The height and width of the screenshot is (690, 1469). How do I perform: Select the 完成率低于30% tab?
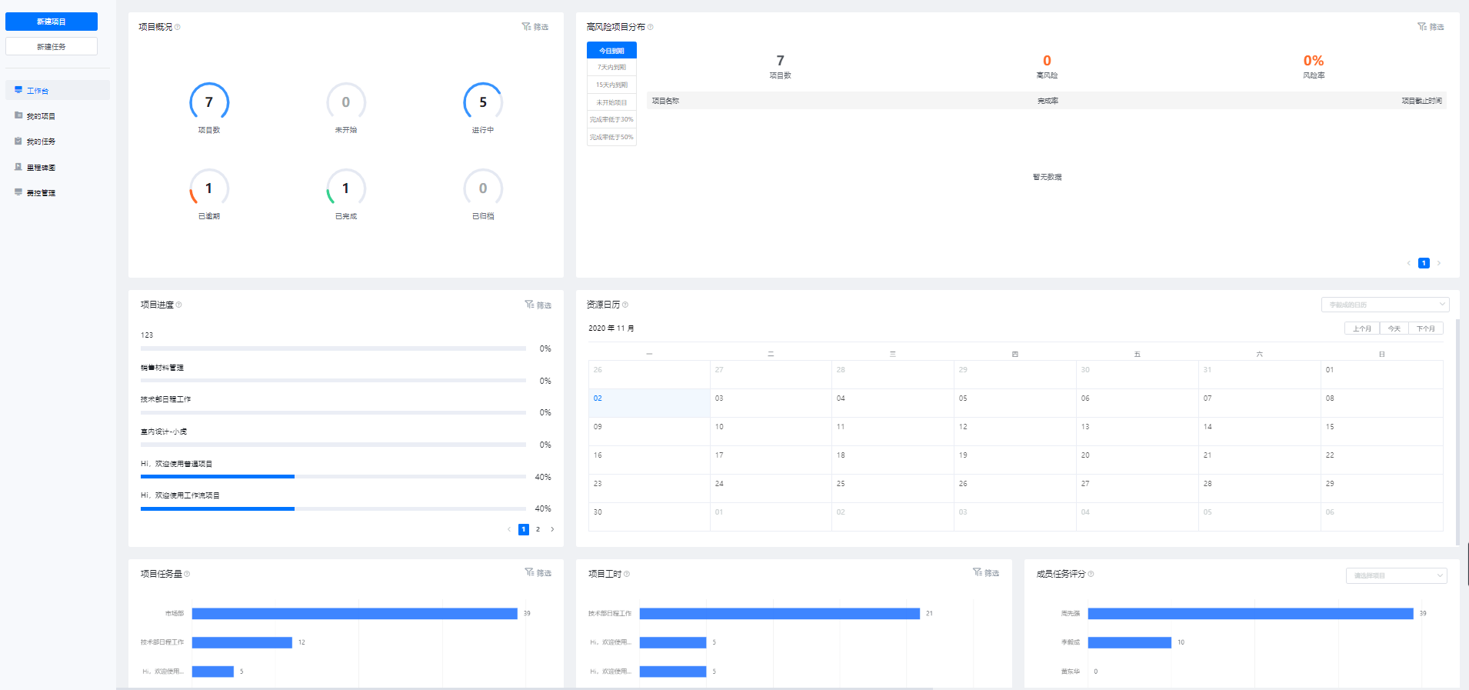611,119
